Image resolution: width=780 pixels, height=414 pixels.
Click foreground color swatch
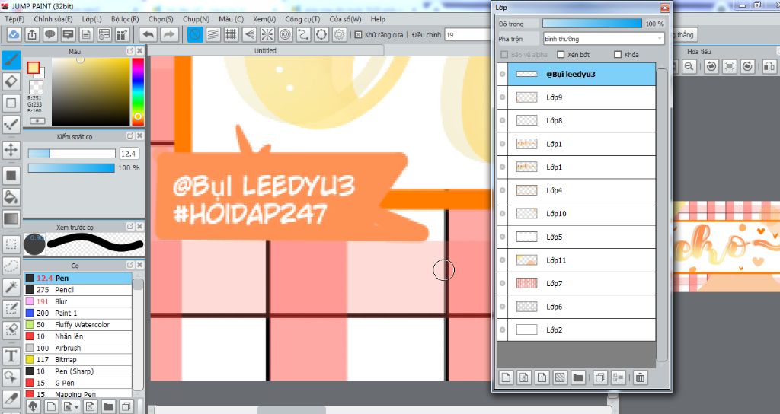pos(34,68)
